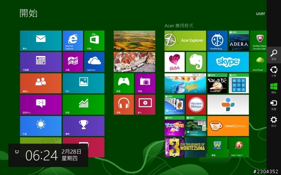Open the MyET-MyCT tile
This screenshot has width=281, height=175.
(x=239, y=147)
